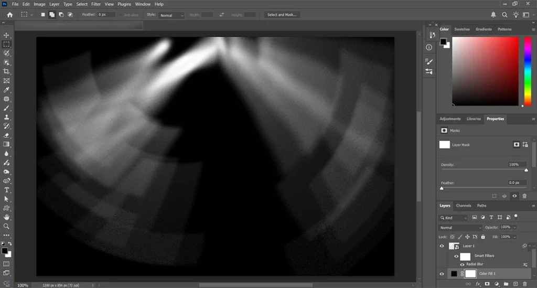Viewport: 537px width, 288px height.
Task: Switch to the Channels tab
Action: pyautogui.click(x=463, y=206)
